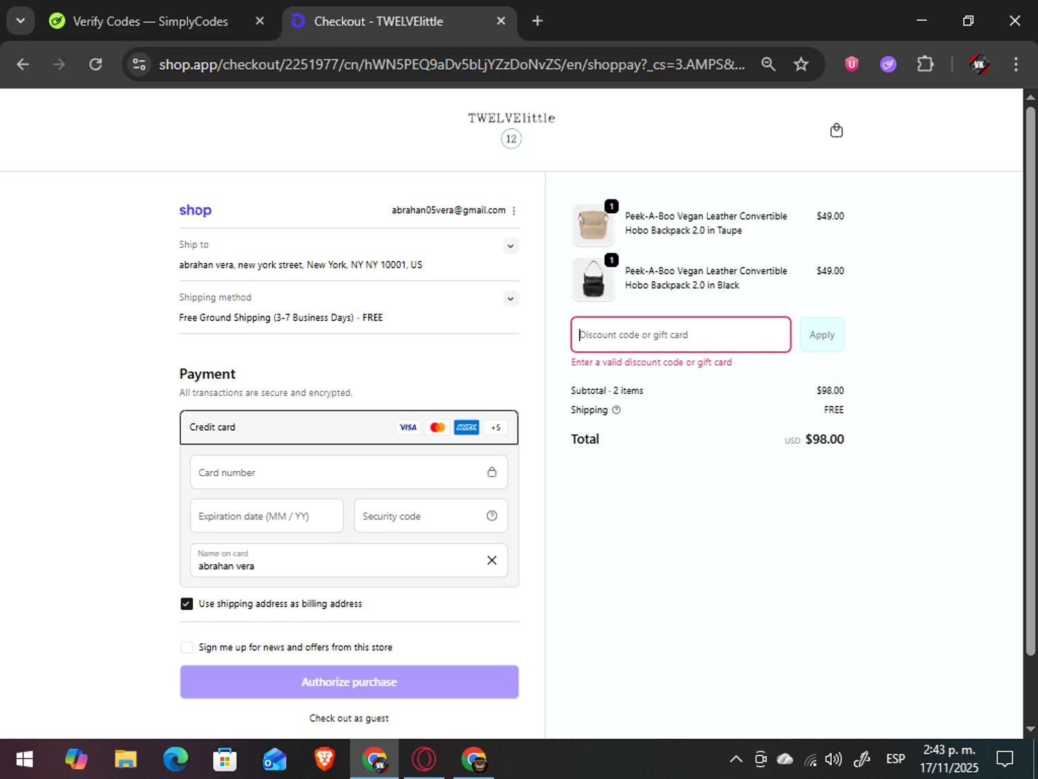Click the Mastercard icon
The image size is (1038, 779).
(437, 427)
